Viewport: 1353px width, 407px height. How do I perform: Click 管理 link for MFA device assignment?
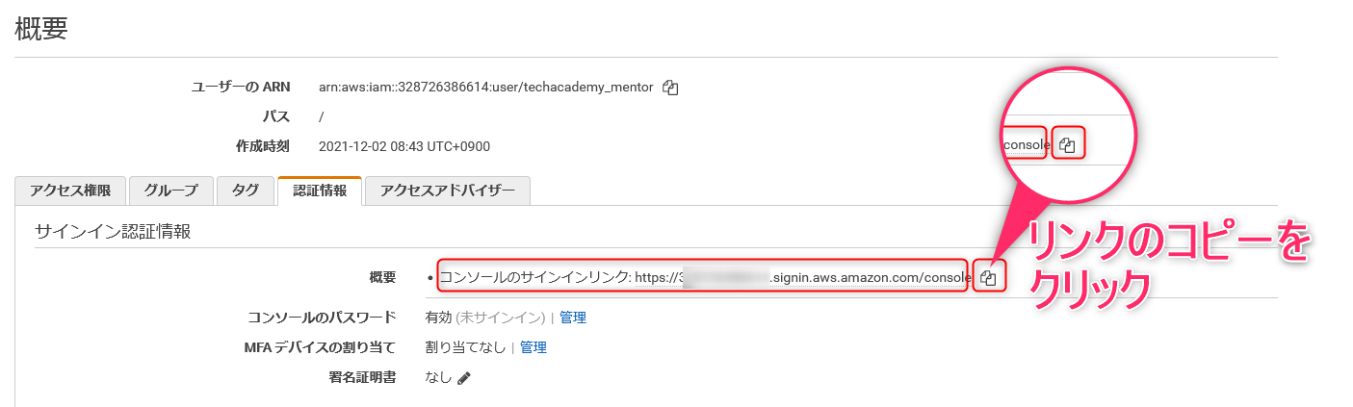tap(533, 347)
